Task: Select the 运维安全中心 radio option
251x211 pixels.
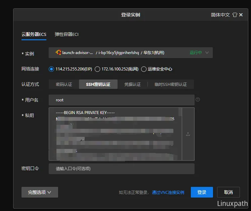Action: tap(144, 69)
